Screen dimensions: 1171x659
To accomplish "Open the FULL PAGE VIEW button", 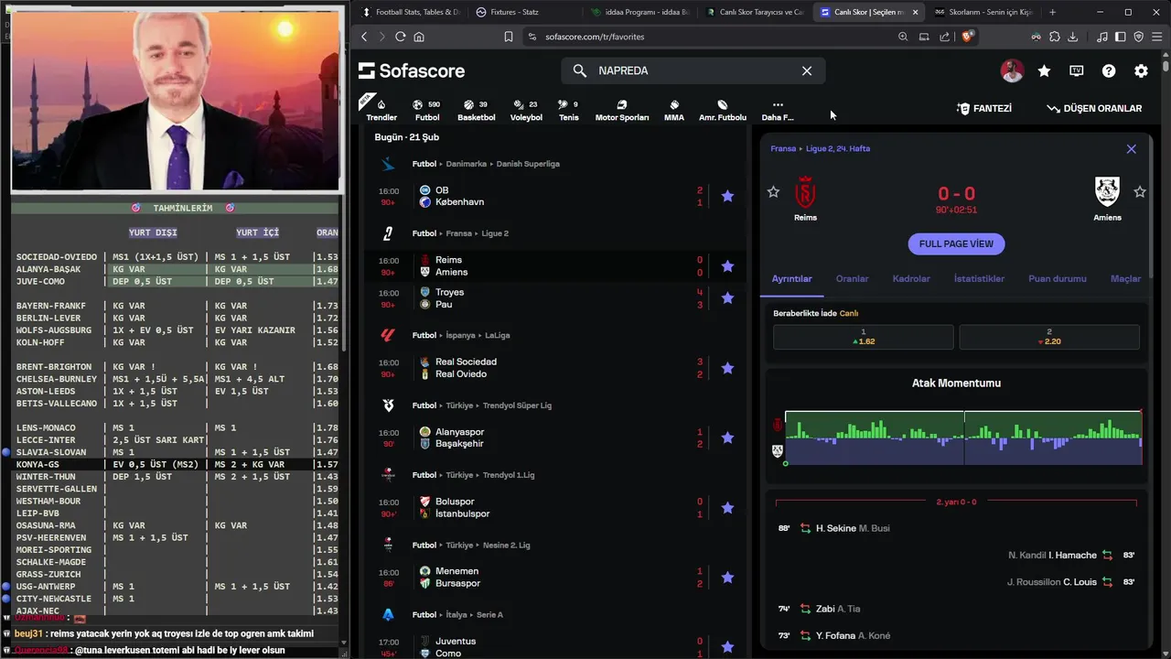I will [x=956, y=244].
